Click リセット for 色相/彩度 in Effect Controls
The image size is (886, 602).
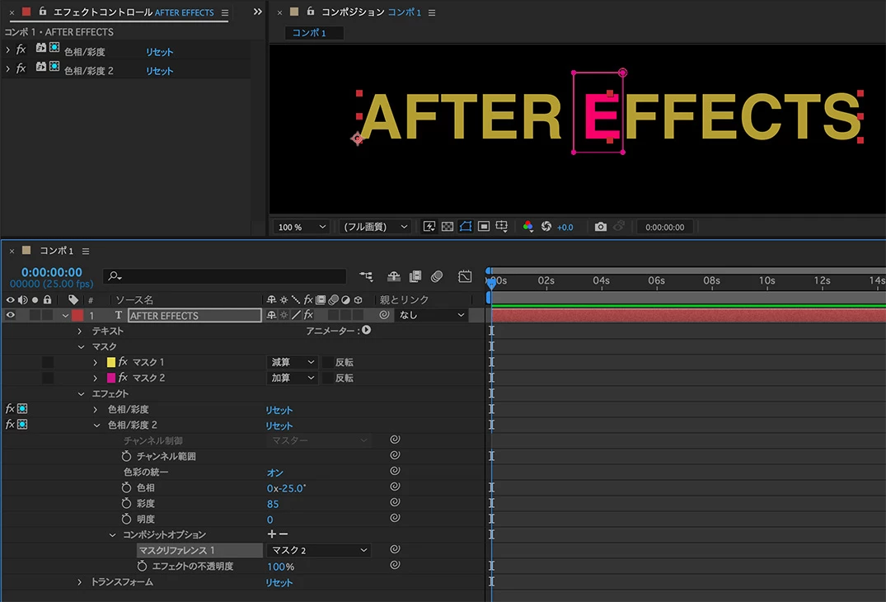click(159, 51)
